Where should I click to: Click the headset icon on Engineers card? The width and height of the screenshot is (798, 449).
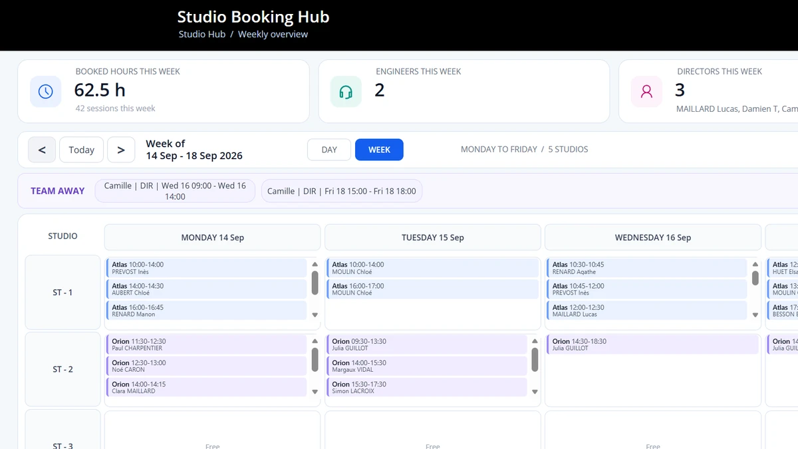tap(346, 92)
